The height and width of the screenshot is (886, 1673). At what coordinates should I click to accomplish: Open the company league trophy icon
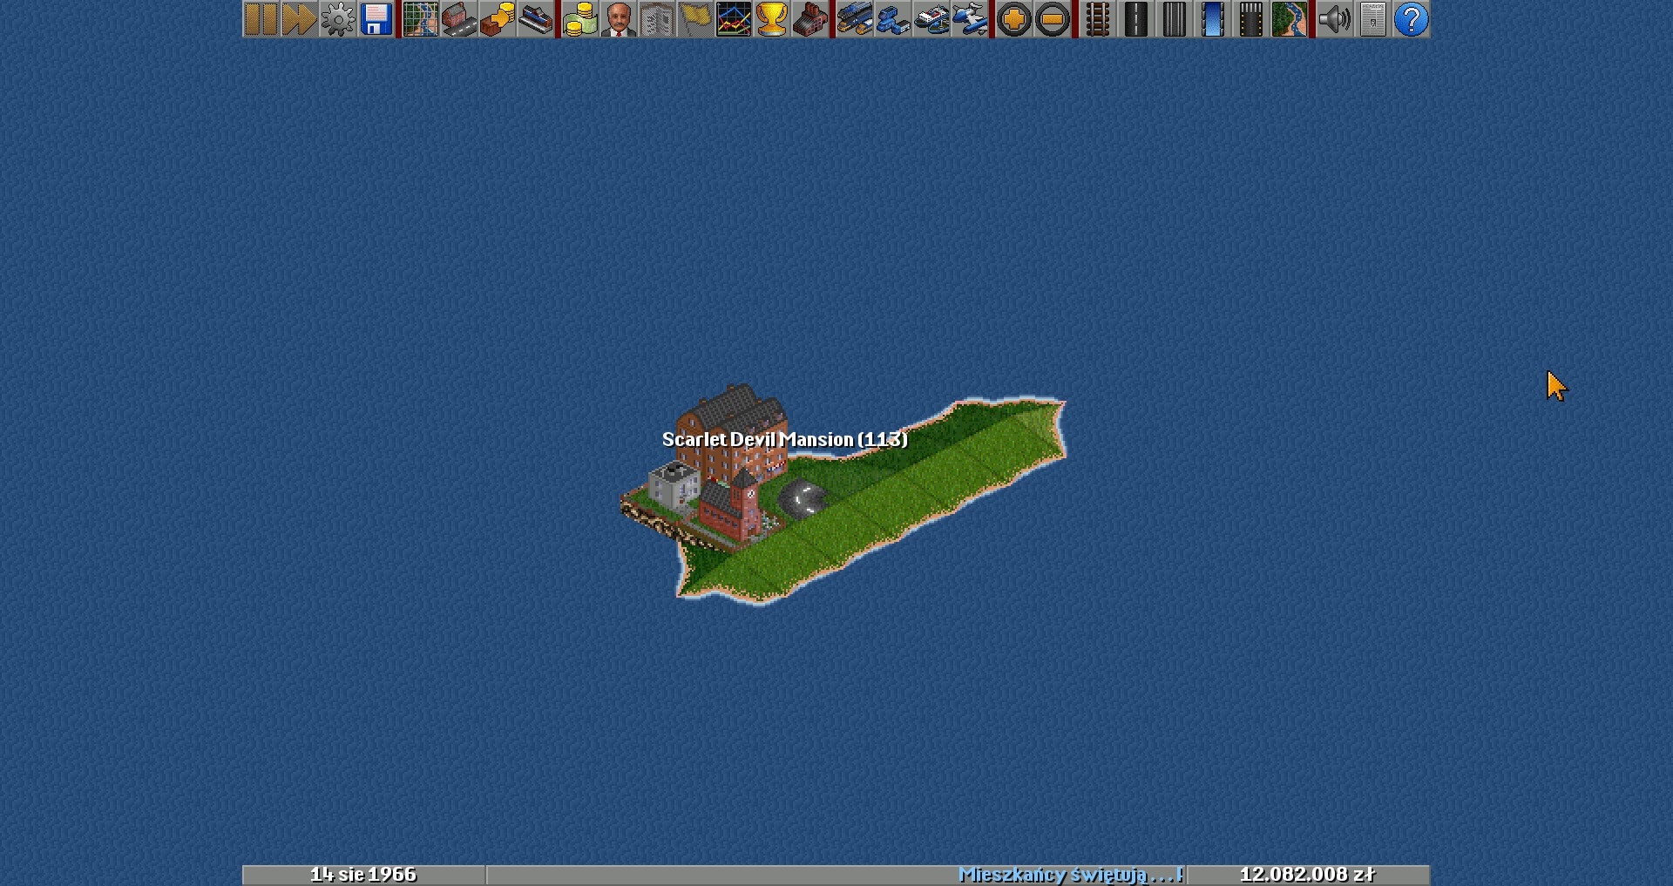(x=772, y=19)
